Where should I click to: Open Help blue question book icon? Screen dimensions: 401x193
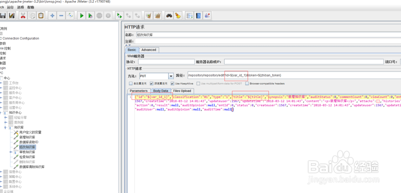(x=198, y=16)
